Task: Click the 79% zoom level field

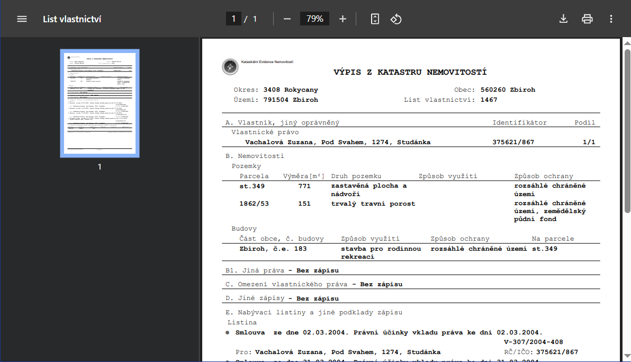Action: tap(314, 19)
